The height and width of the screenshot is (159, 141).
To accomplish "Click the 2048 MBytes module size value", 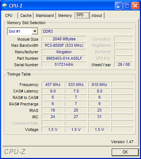I will point(64,39).
